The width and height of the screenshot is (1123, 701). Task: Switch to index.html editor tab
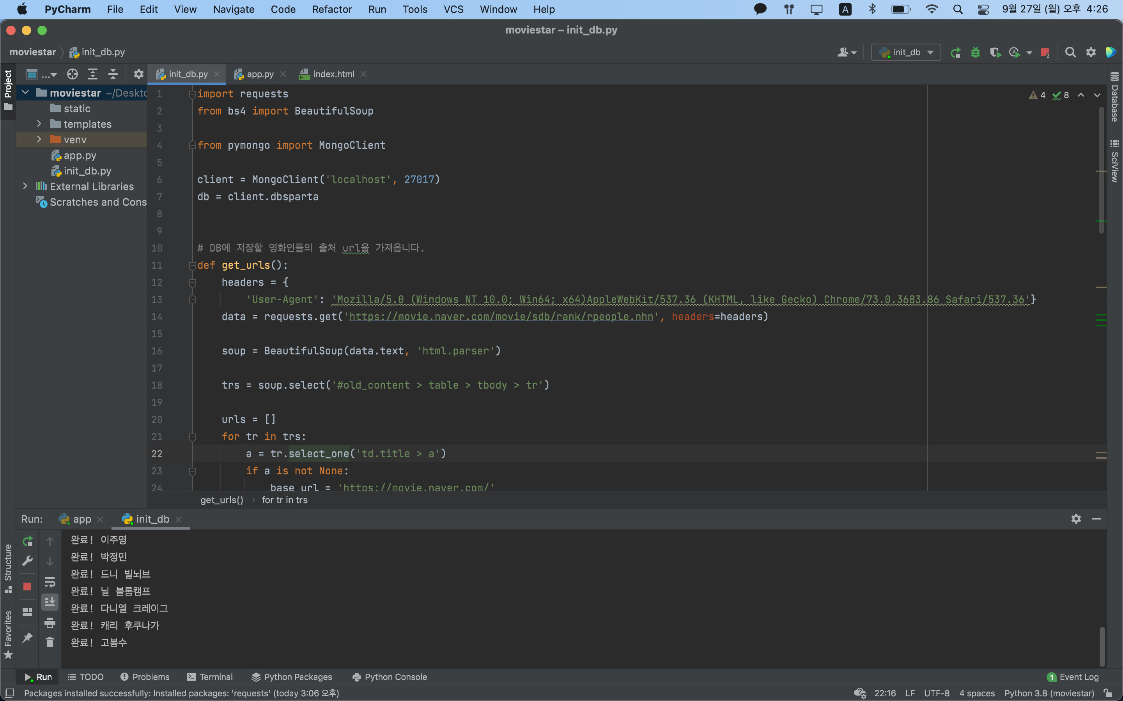[x=333, y=74]
